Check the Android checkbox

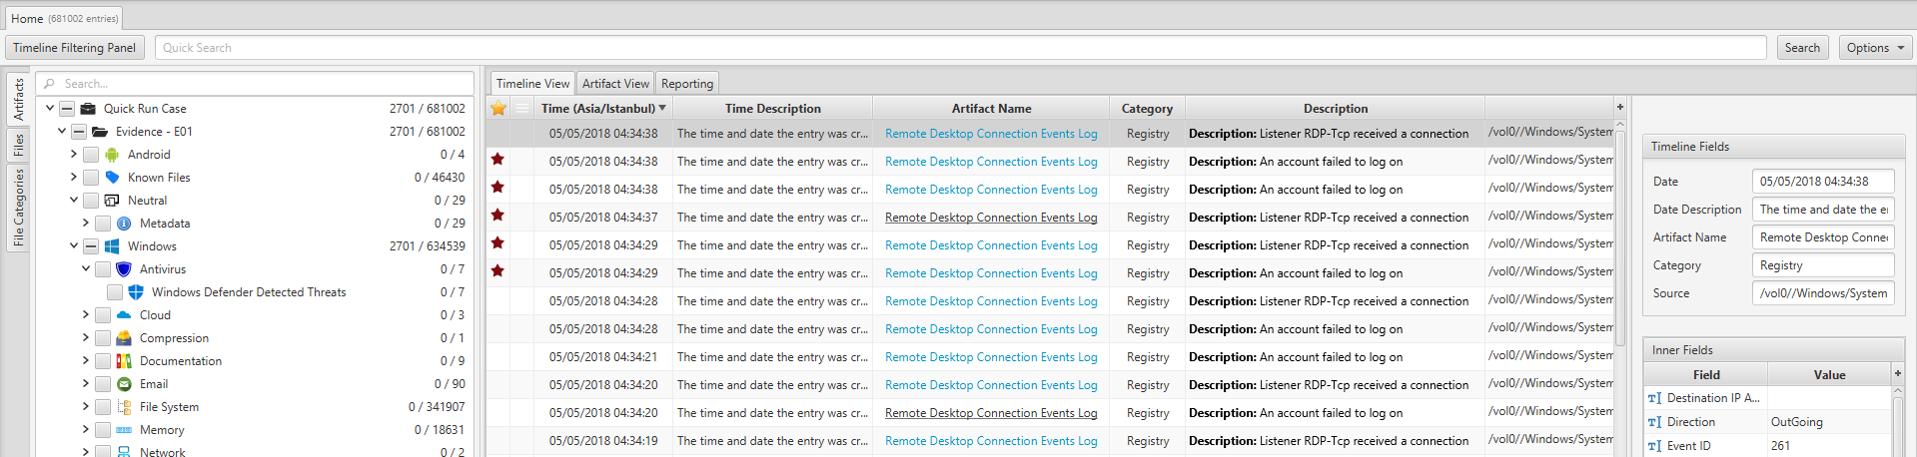(91, 155)
